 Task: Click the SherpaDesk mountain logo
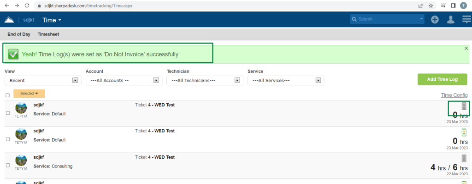[9, 20]
